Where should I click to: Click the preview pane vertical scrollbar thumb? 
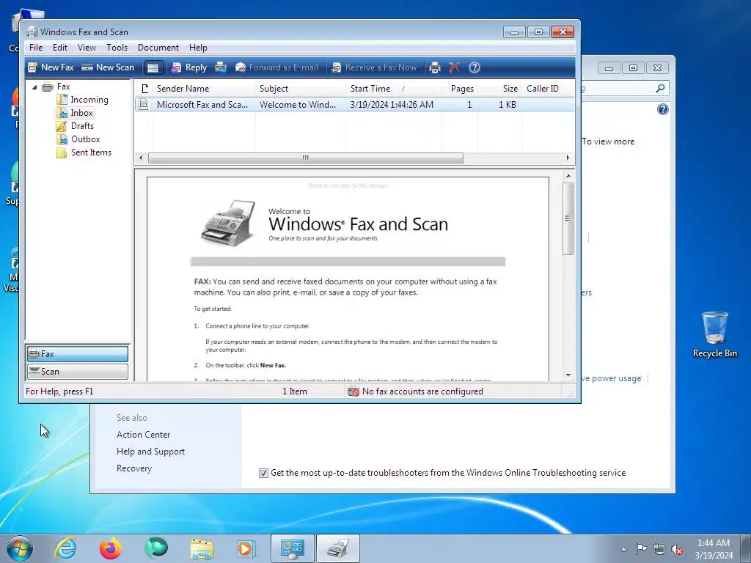pyautogui.click(x=568, y=218)
